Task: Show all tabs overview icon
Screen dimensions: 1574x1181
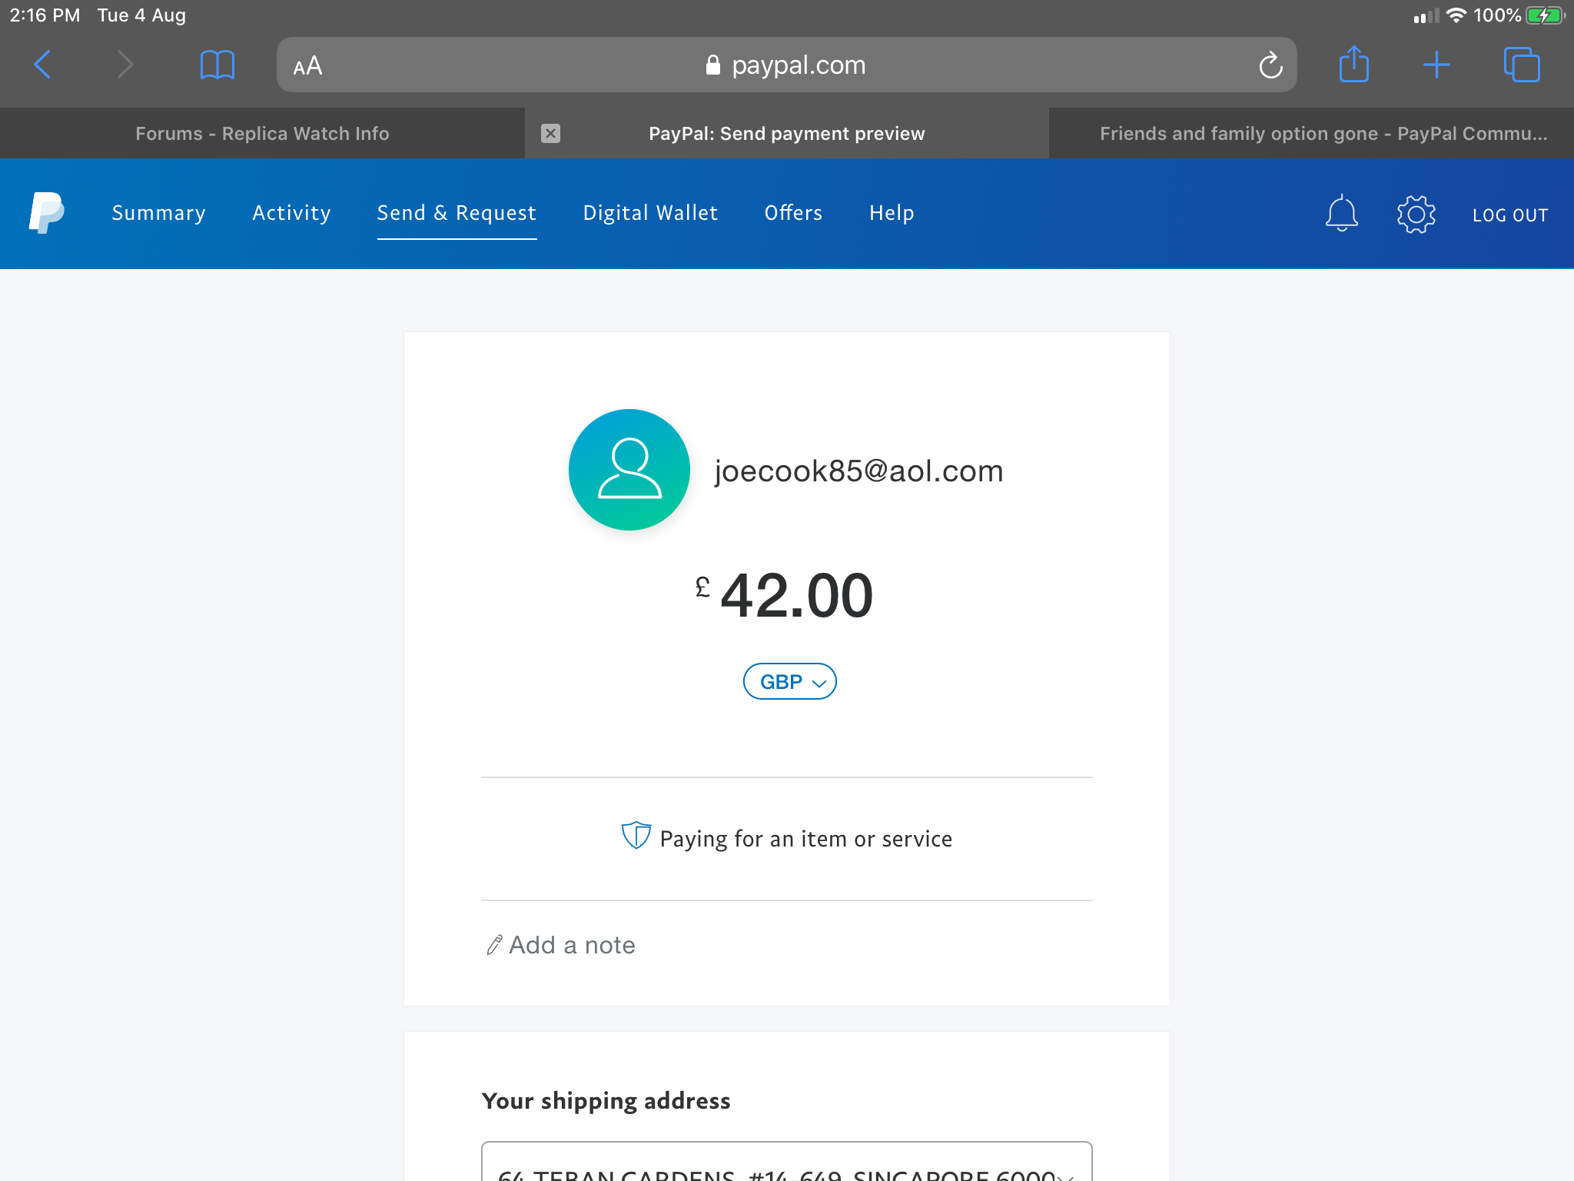Action: click(x=1522, y=65)
